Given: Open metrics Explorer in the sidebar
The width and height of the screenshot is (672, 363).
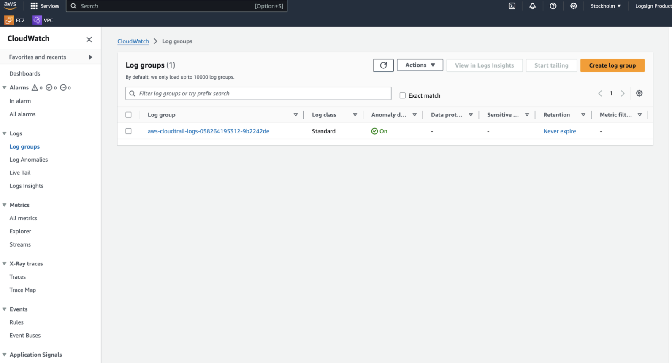Looking at the screenshot, I should 20,232.
